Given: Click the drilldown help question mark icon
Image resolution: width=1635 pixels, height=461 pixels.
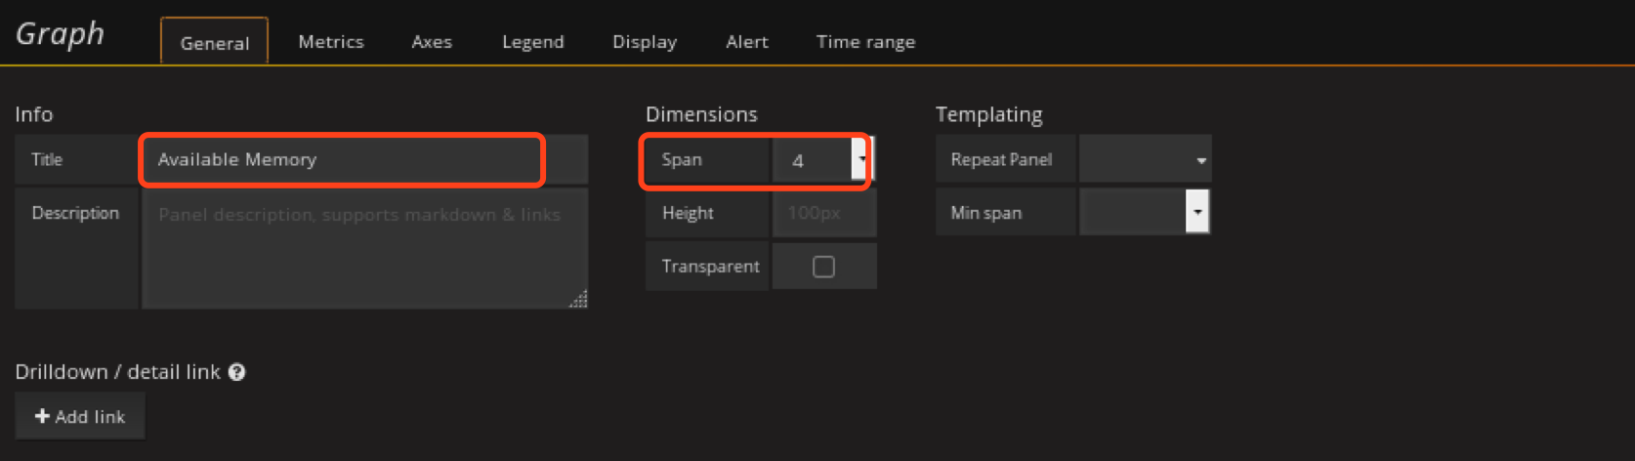Looking at the screenshot, I should click(236, 372).
